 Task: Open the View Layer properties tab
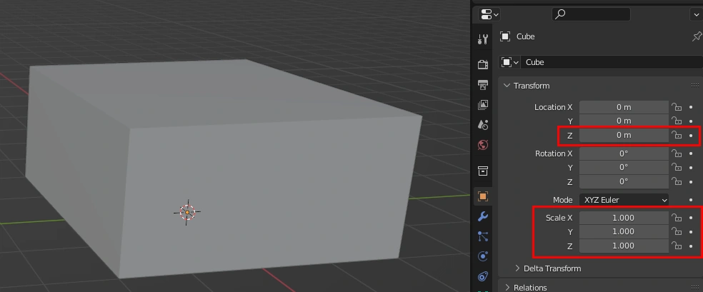(x=483, y=105)
